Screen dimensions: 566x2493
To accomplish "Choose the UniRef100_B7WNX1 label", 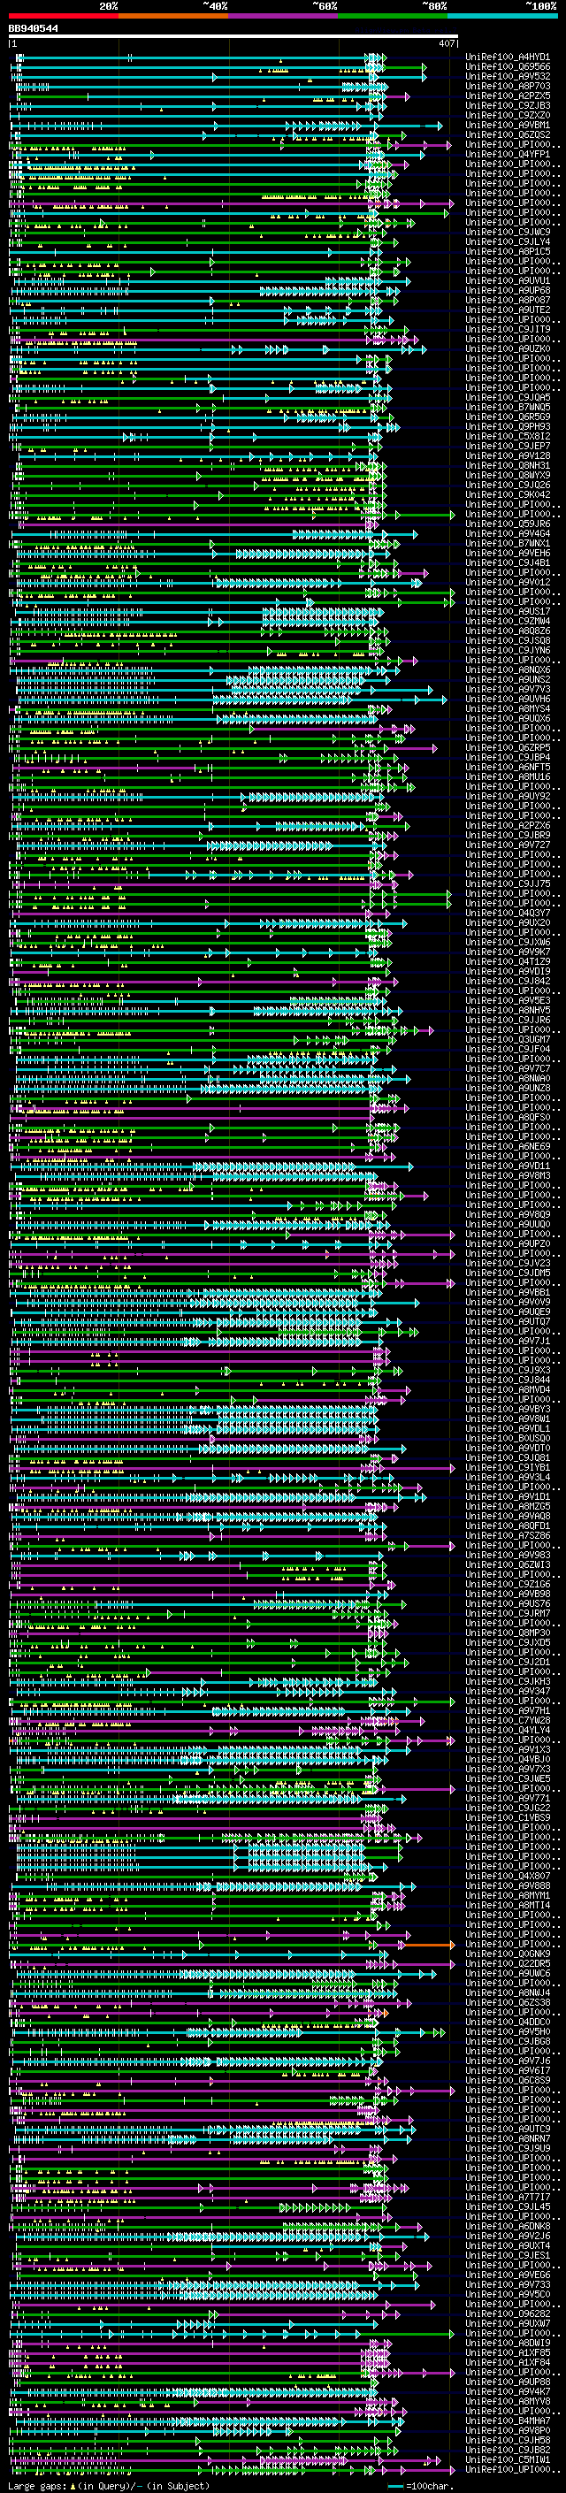I will (507, 544).
